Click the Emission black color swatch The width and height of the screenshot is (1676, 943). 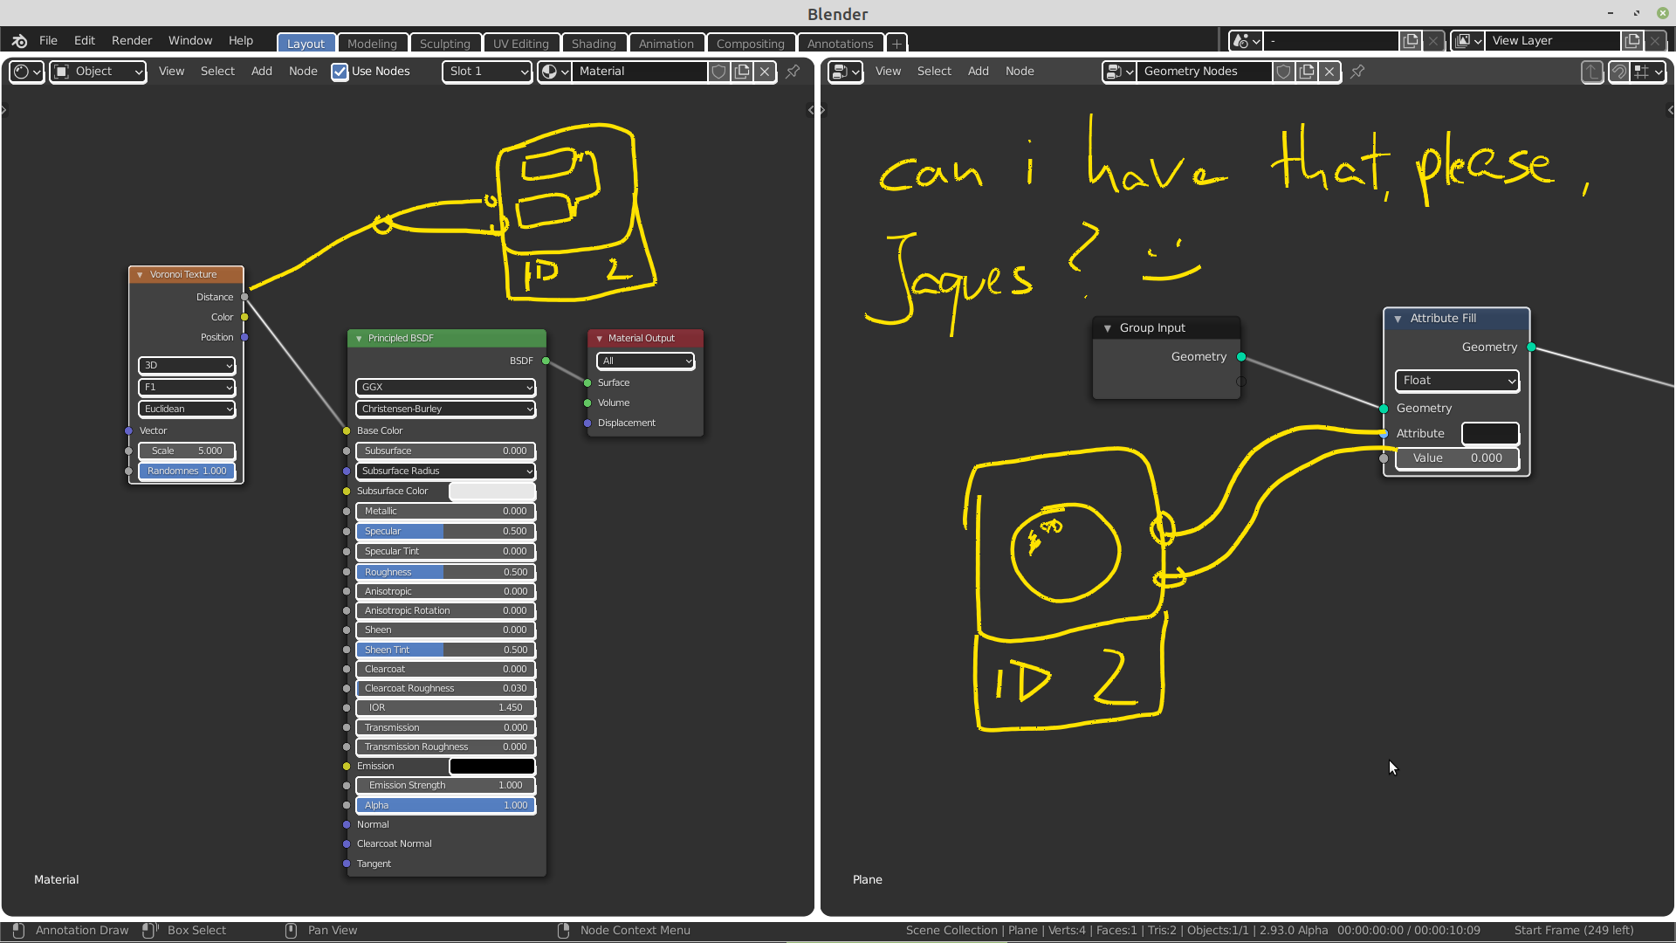pyautogui.click(x=492, y=767)
